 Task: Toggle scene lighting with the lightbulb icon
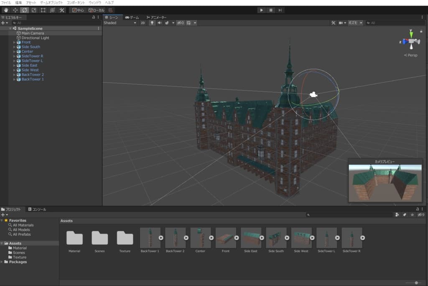(152, 23)
